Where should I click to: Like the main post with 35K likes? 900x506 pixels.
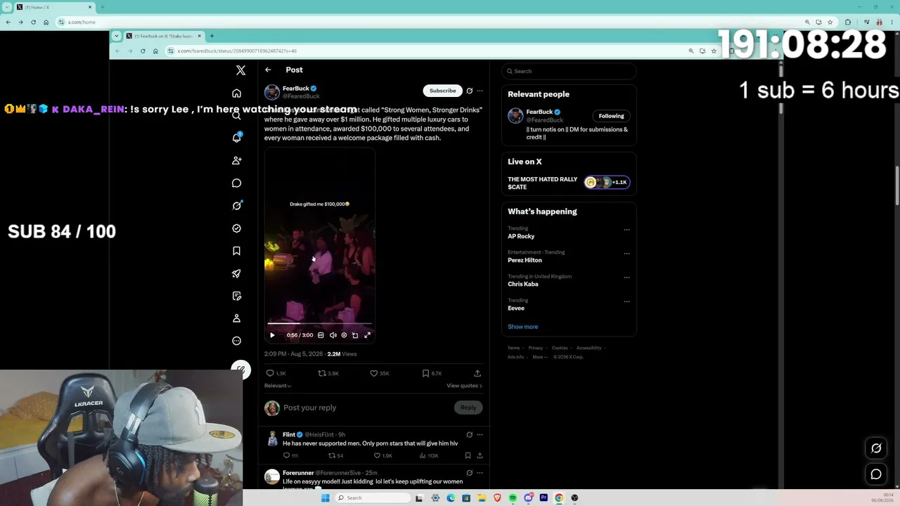[380, 373]
